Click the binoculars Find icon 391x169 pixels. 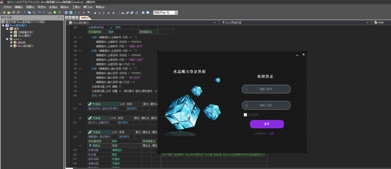50,13
